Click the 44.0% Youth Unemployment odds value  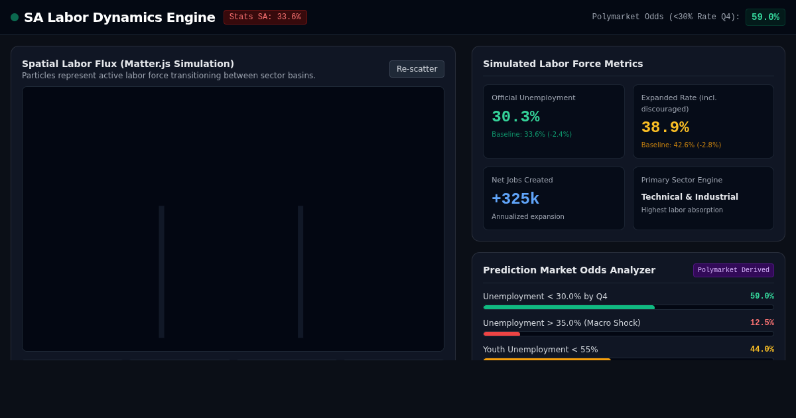point(762,350)
